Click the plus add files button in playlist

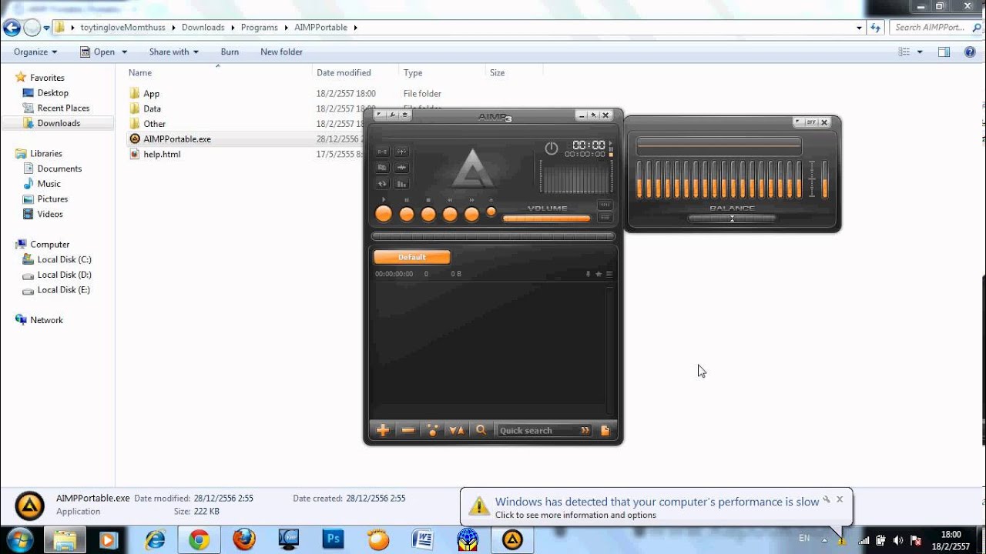click(383, 430)
